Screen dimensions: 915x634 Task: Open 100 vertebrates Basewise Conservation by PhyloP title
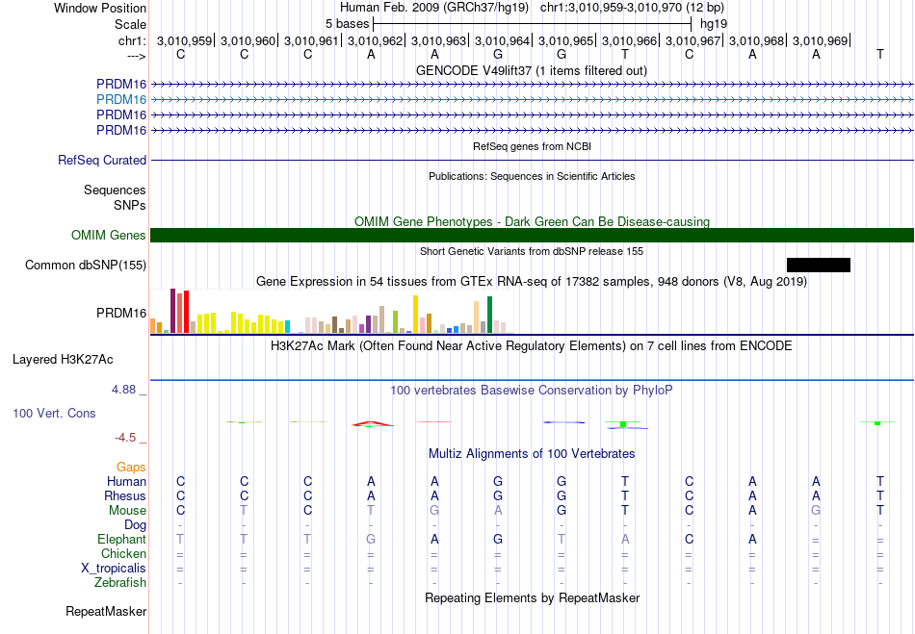pos(532,390)
